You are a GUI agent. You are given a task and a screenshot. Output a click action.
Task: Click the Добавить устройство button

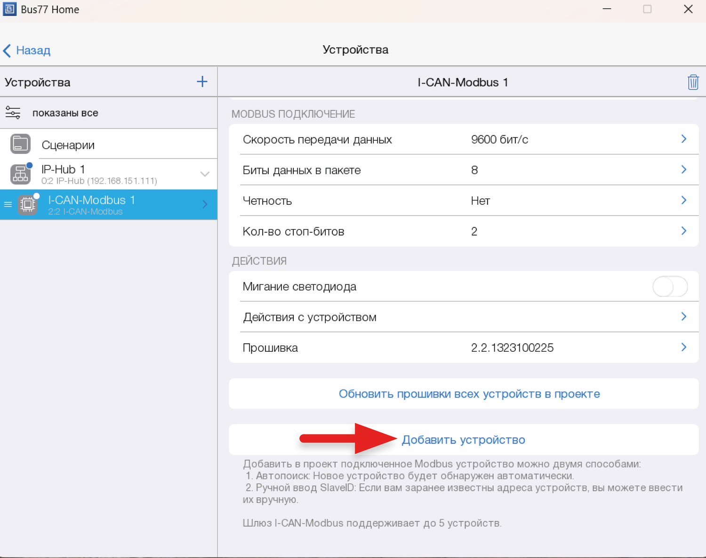coord(463,440)
